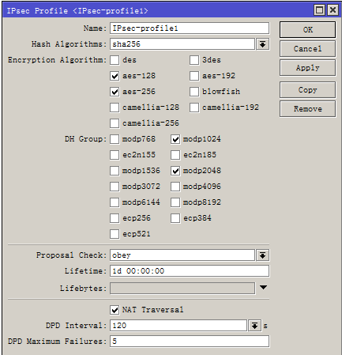This screenshot has height=355, width=342.
Task: Enable 3des encryption algorithm
Action: coord(194,60)
